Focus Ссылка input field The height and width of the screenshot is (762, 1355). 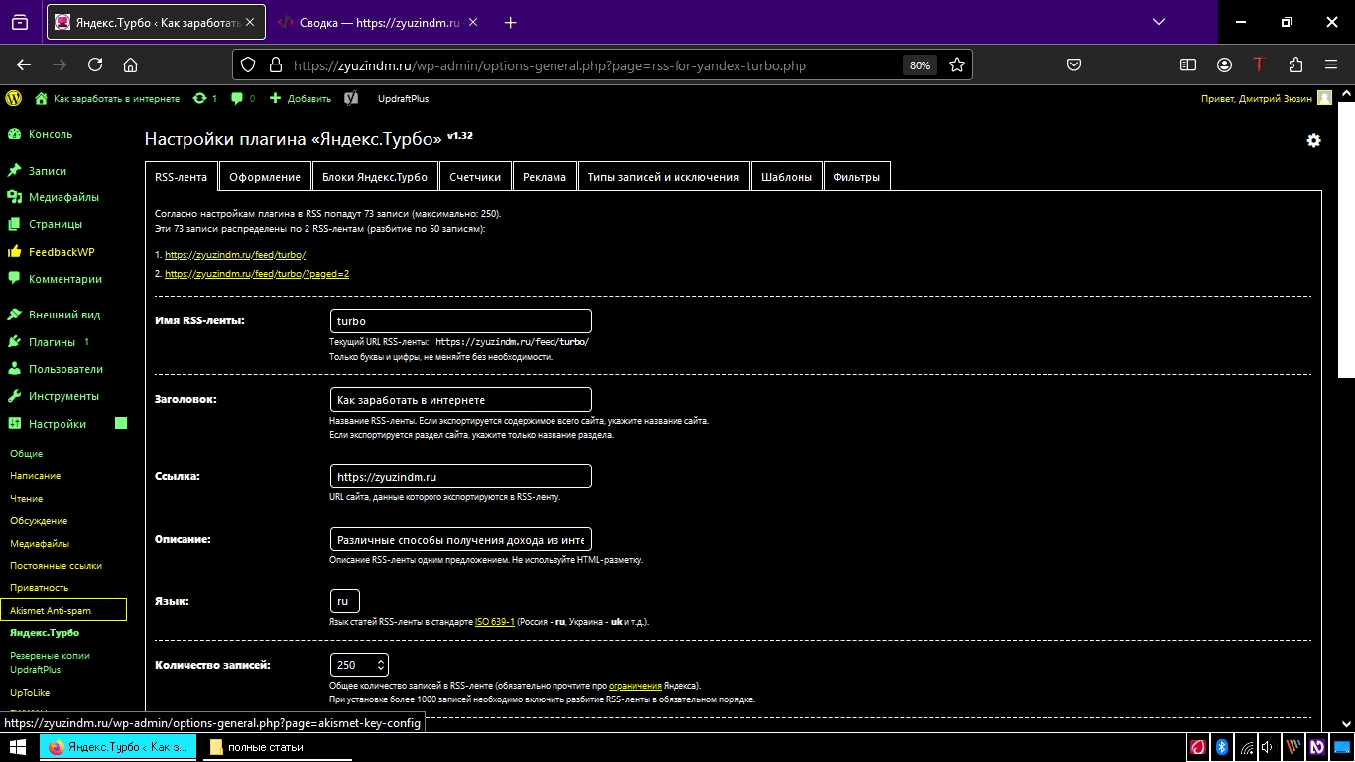pyautogui.click(x=460, y=476)
